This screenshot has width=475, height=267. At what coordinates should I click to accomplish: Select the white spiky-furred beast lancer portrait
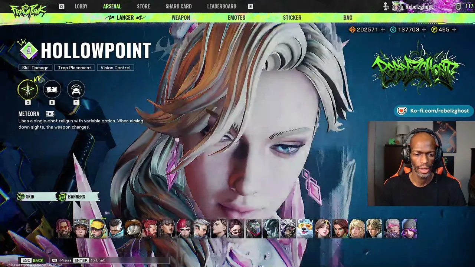point(288,228)
